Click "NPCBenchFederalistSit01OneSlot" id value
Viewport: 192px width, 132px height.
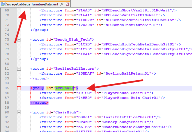click(x=140, y=20)
